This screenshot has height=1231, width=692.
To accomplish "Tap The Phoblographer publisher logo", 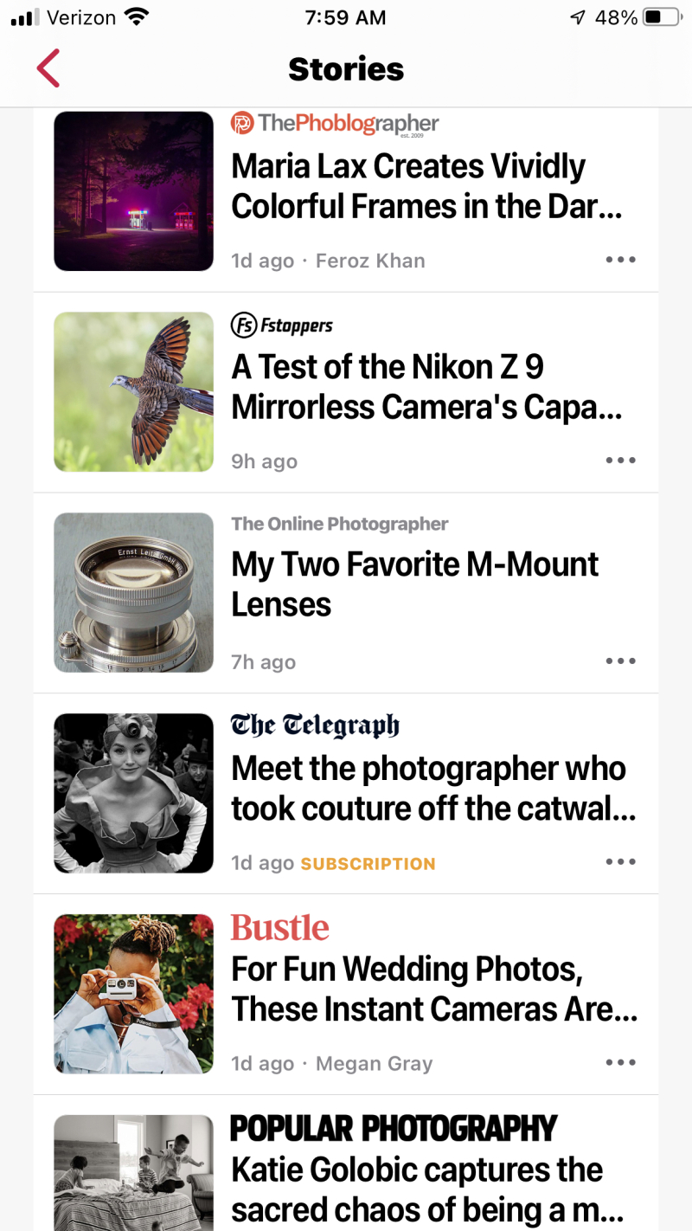I will (335, 124).
